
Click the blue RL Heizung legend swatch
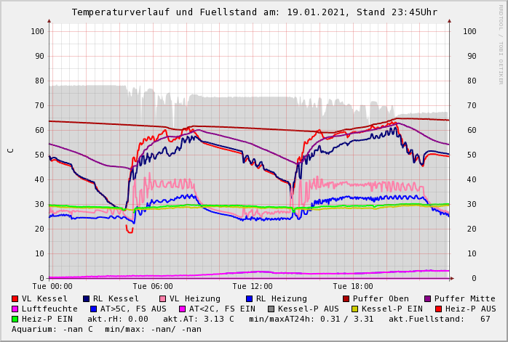coord(250,298)
